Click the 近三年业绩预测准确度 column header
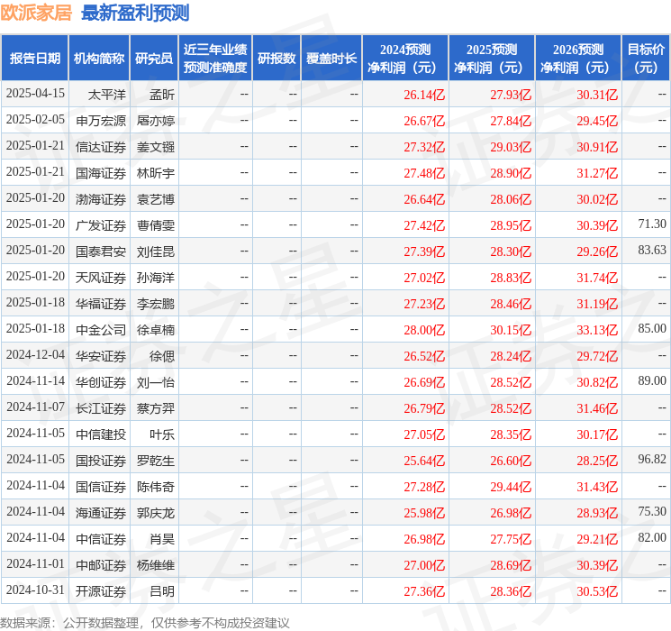671x631 pixels. [215, 59]
